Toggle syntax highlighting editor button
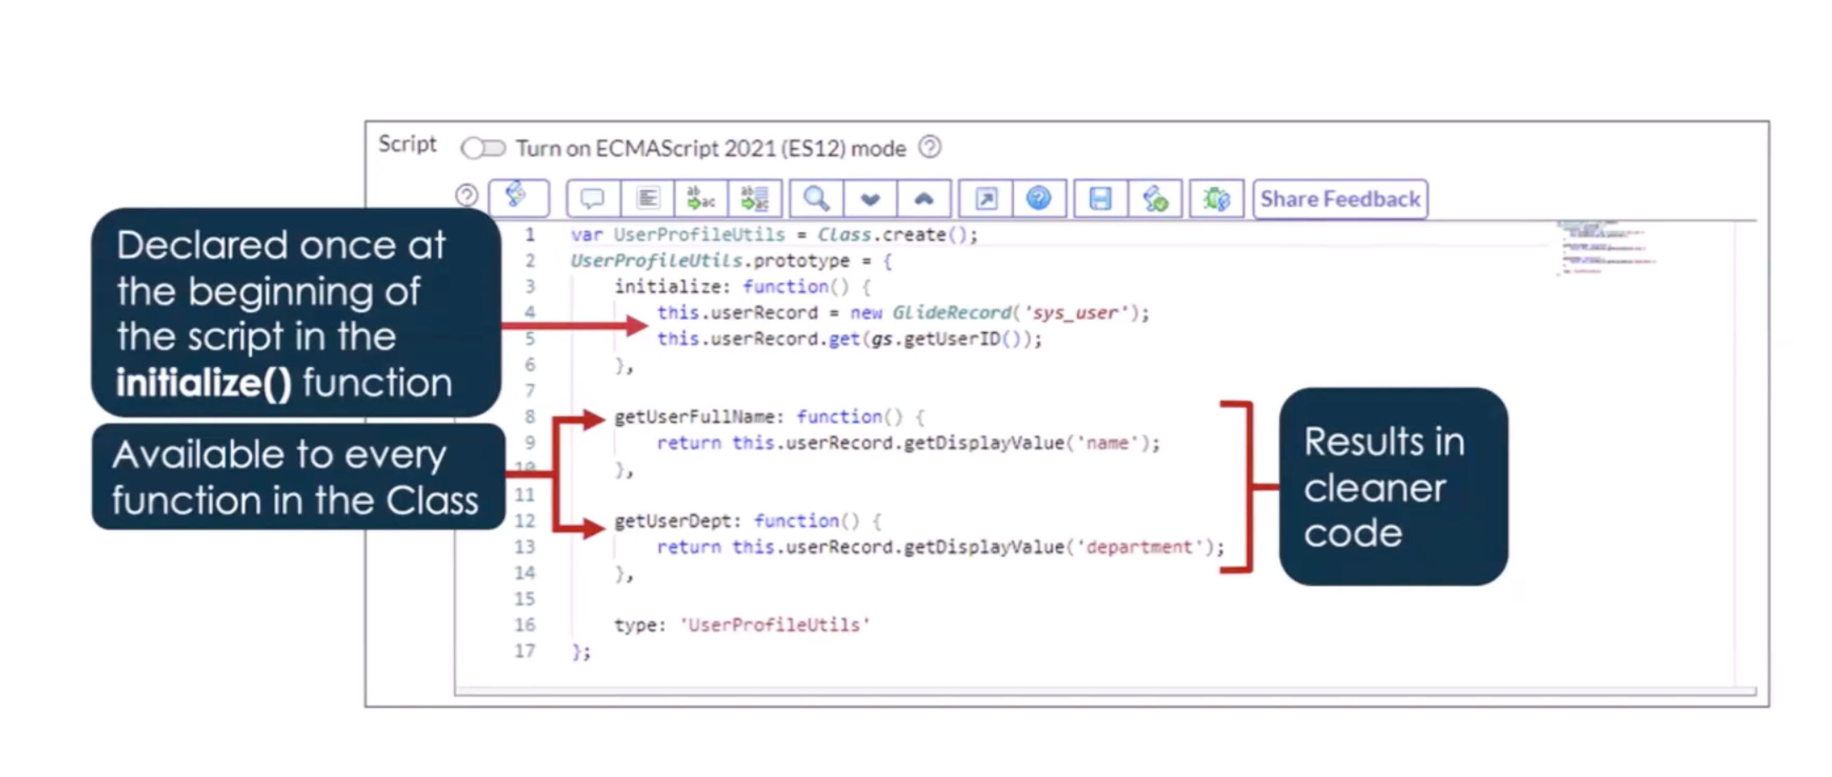This screenshot has width=1832, height=777. point(519,198)
